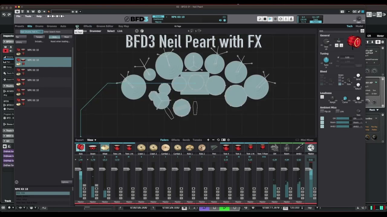Toggle Solo S button in General section
The width and height of the screenshot is (387, 217).
click(341, 46)
